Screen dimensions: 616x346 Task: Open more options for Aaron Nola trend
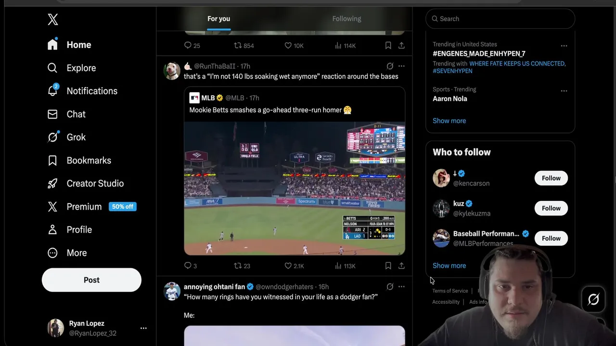(564, 91)
